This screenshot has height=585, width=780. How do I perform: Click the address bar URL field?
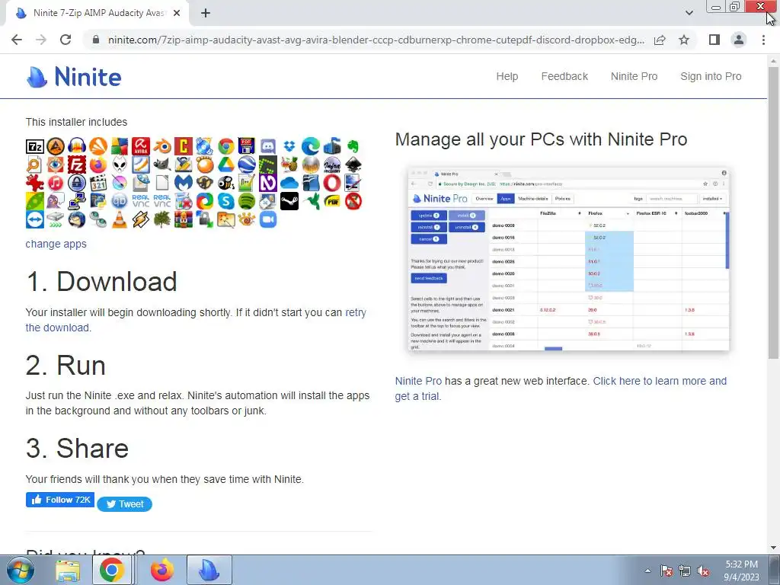pos(376,40)
